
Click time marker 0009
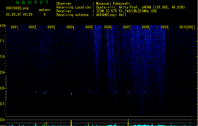click(x=165, y=27)
